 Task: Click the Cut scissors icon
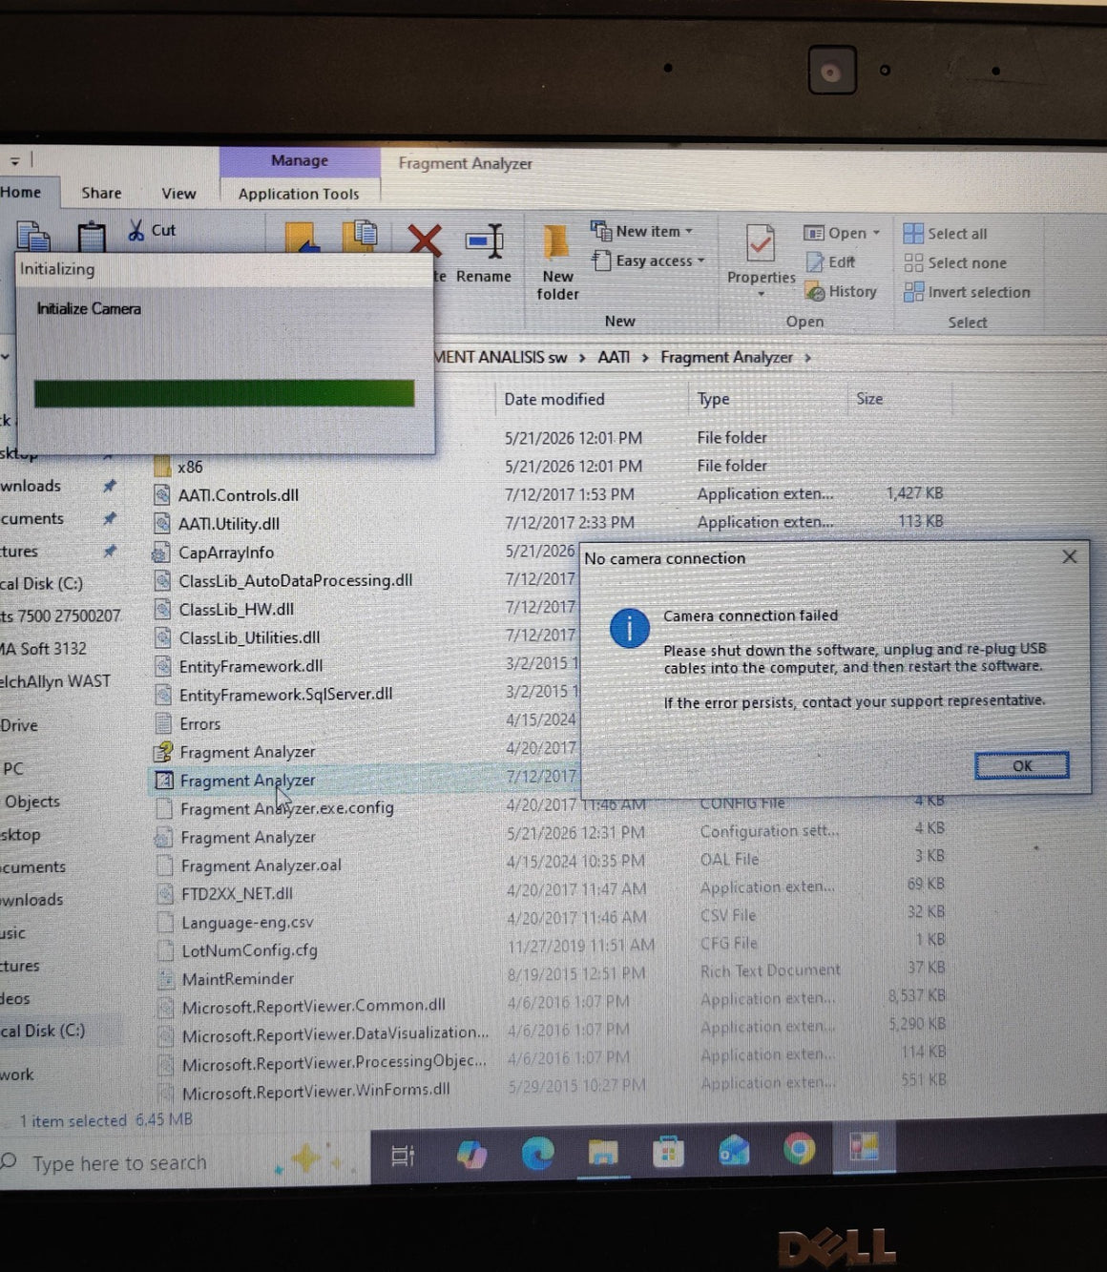(136, 230)
